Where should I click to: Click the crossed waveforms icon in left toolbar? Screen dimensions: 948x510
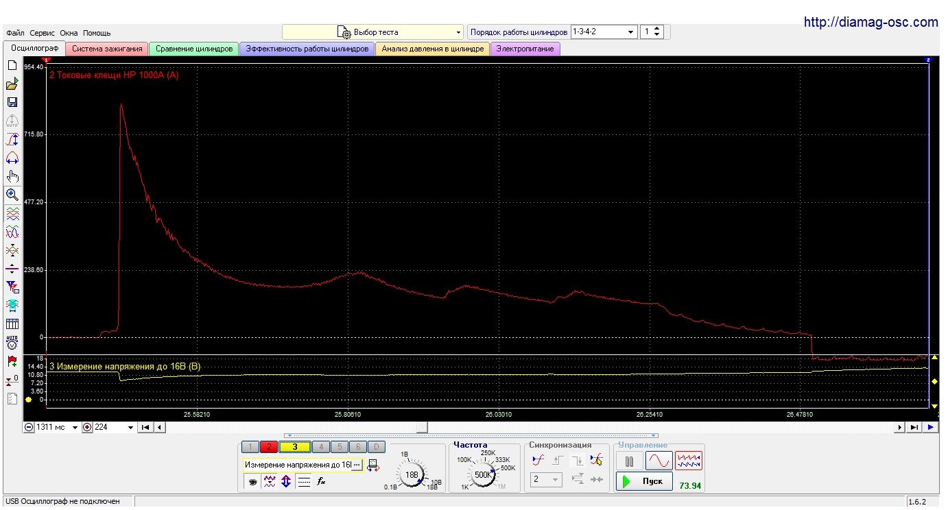pos(12,250)
